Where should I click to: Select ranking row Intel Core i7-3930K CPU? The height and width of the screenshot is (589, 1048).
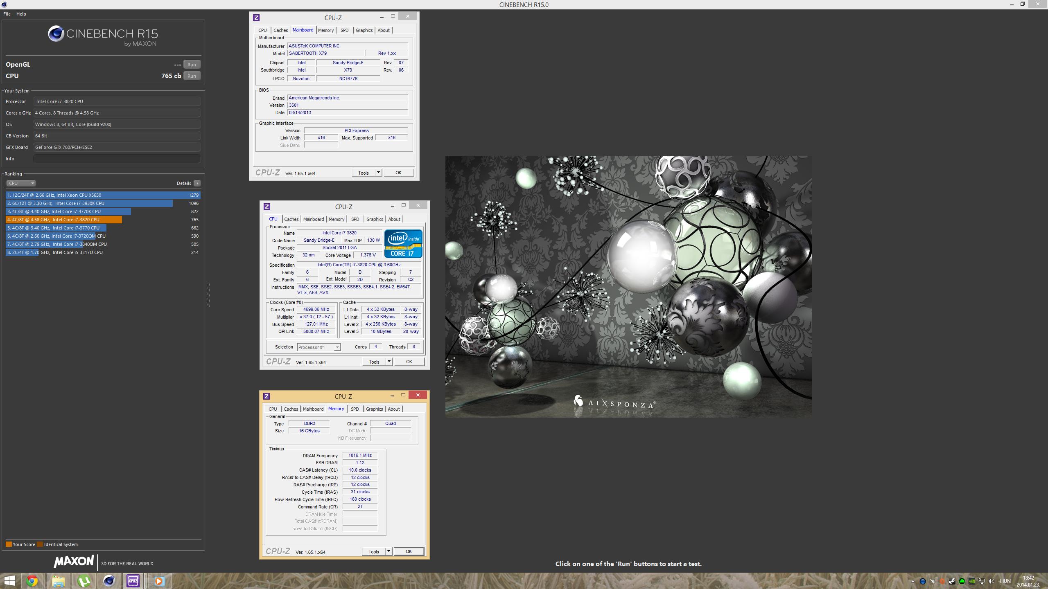point(103,203)
